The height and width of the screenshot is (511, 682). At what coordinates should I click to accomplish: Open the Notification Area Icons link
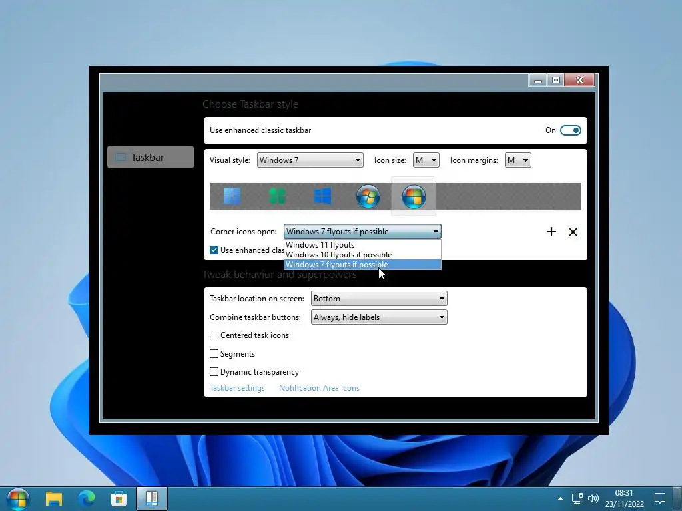coord(319,388)
